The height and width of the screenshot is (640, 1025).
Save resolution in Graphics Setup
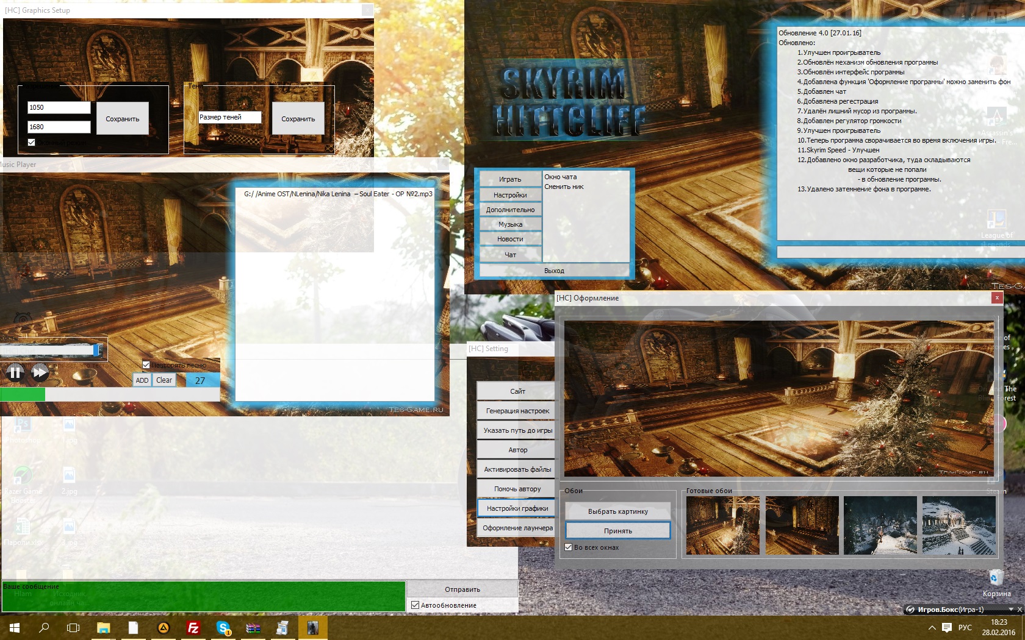pos(123,119)
